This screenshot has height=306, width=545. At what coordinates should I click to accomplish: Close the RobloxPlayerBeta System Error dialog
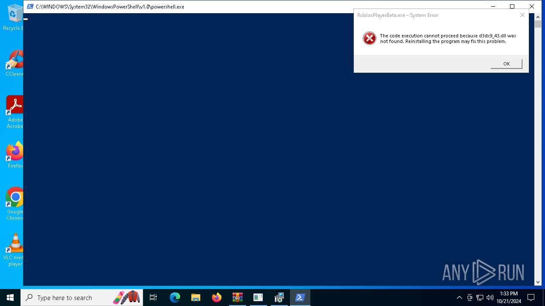(522, 15)
